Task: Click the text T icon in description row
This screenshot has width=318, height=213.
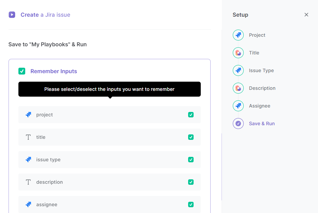Action: 28,182
